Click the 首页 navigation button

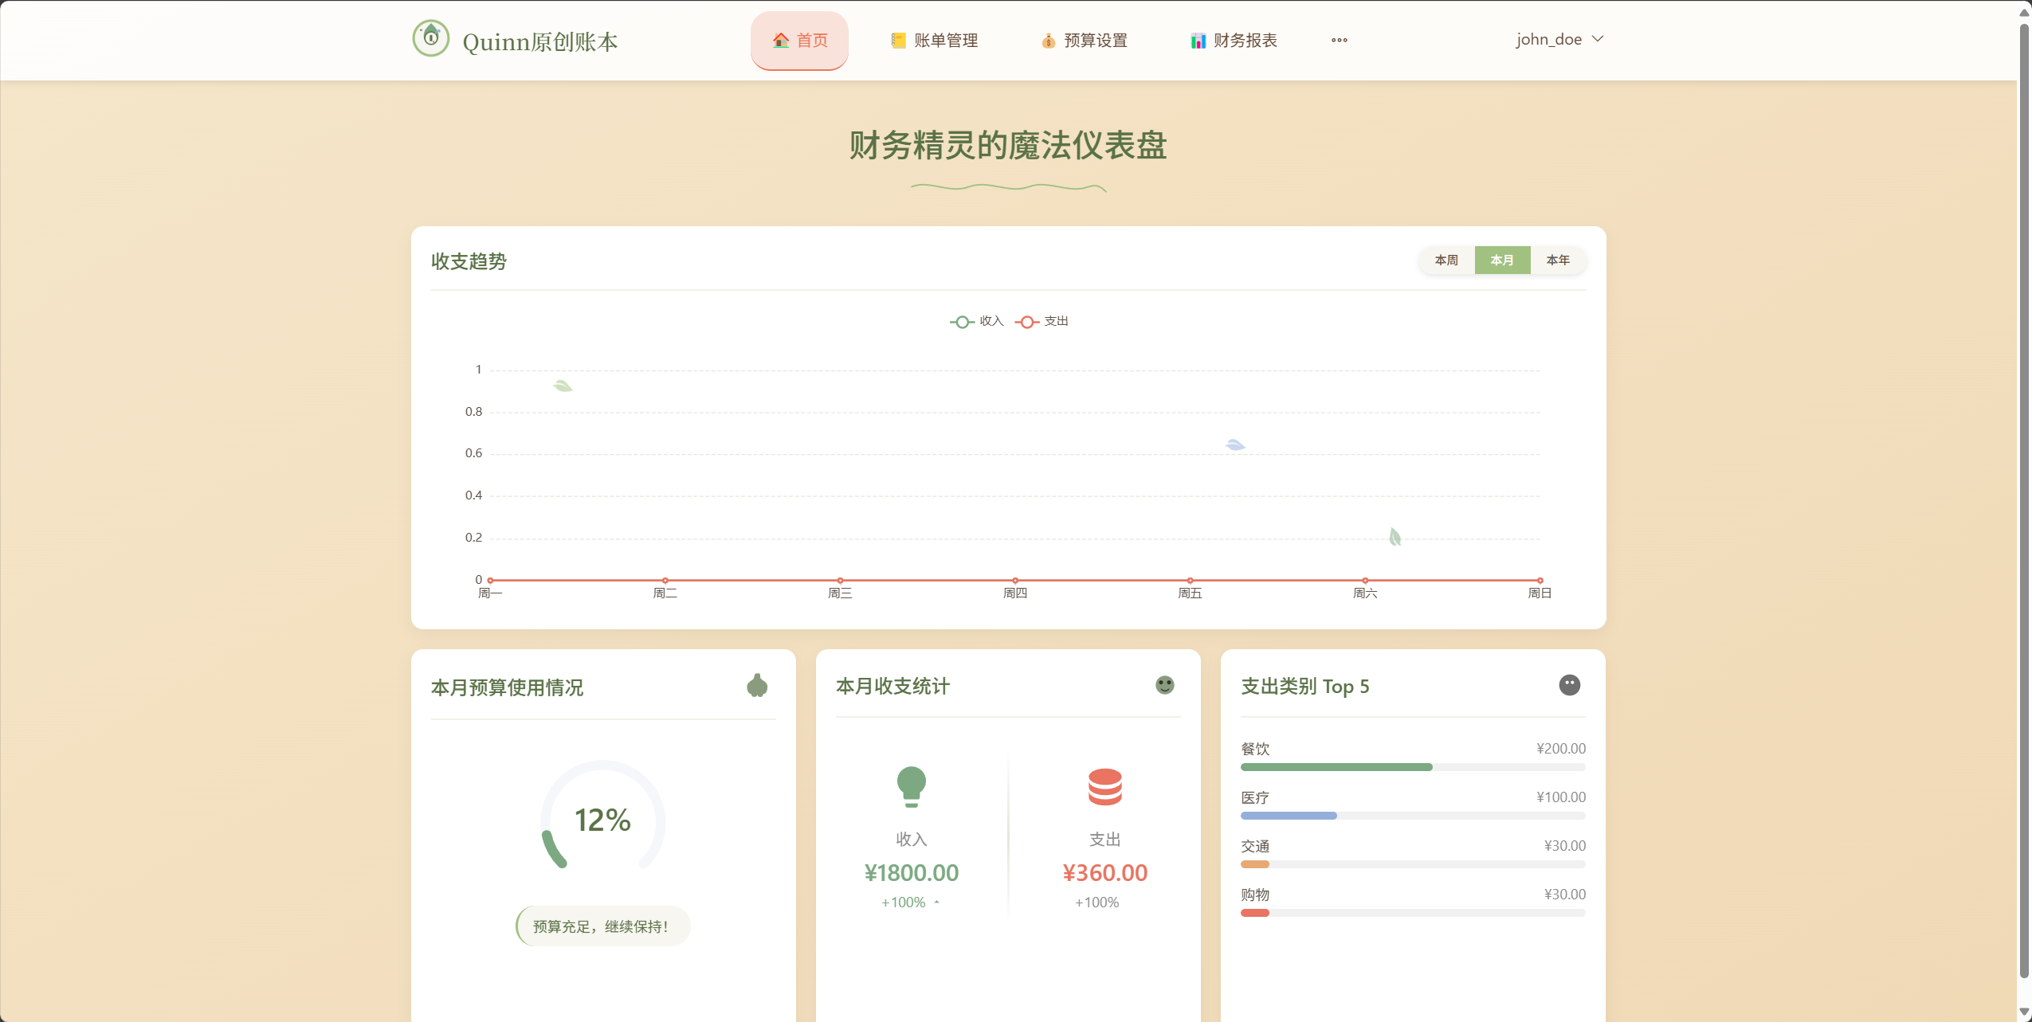coord(798,40)
